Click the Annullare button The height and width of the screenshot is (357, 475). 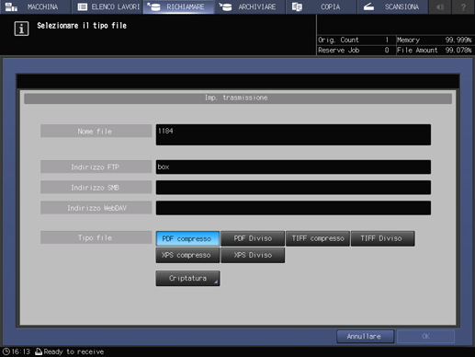(x=365, y=337)
